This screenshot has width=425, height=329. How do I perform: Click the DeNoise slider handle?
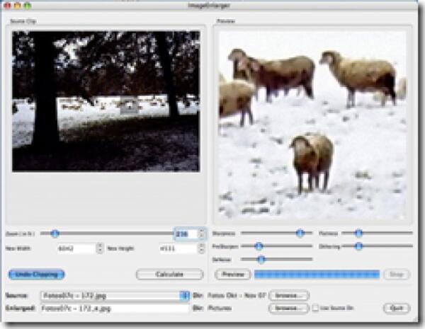pyautogui.click(x=261, y=260)
